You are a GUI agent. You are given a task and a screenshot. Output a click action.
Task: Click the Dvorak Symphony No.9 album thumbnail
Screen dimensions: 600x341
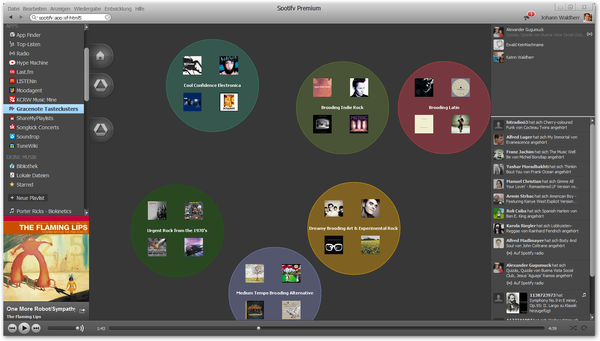coord(517,303)
